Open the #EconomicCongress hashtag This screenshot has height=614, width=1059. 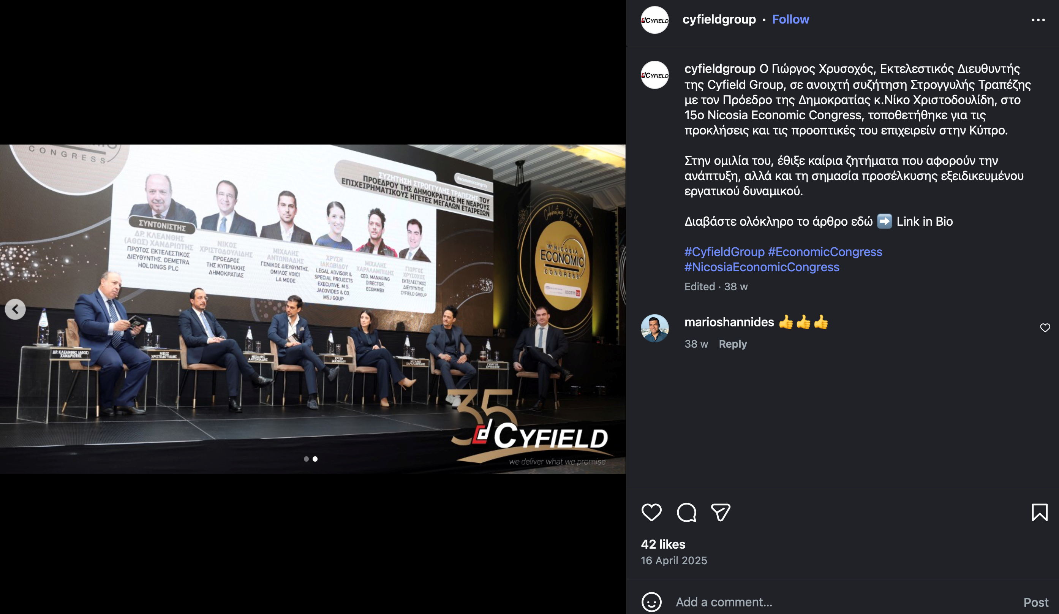click(x=825, y=252)
